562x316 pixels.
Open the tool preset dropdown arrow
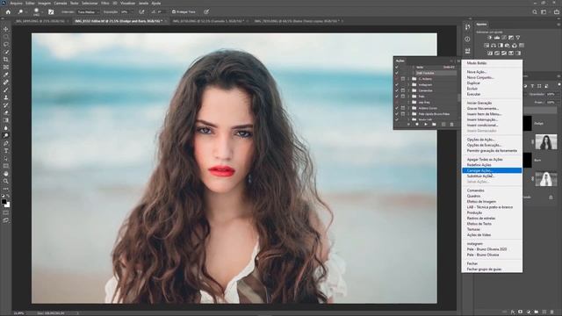(25, 11)
